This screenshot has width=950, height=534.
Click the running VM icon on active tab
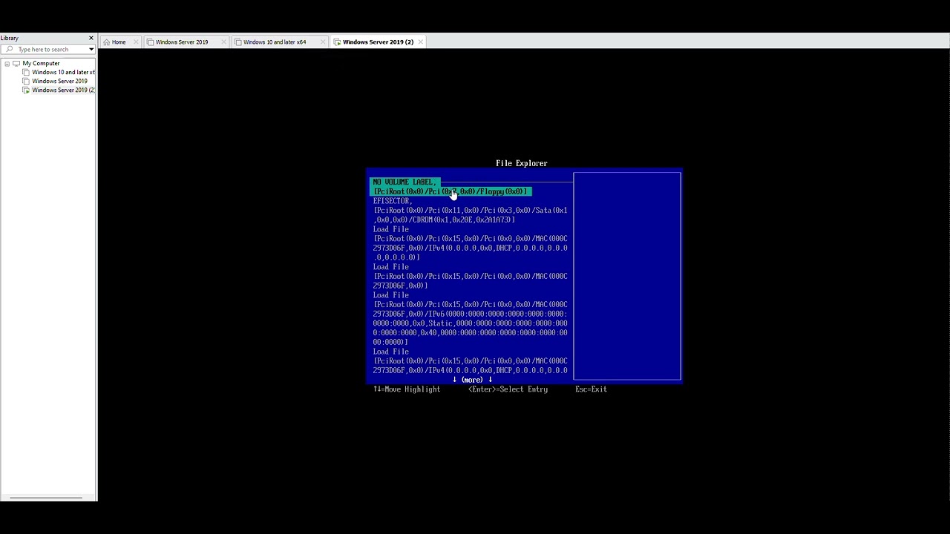338,42
